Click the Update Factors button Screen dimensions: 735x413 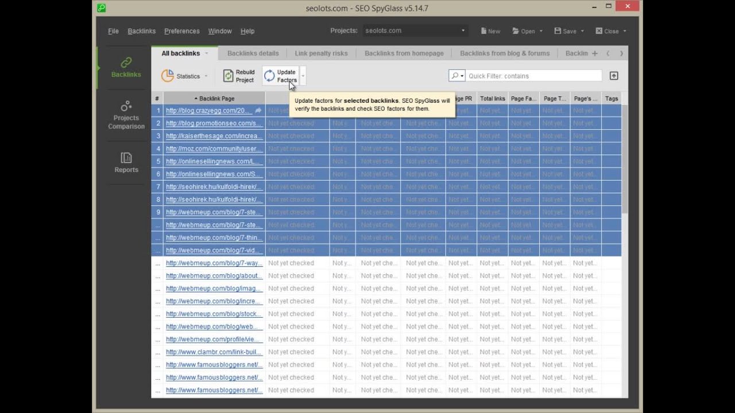280,76
